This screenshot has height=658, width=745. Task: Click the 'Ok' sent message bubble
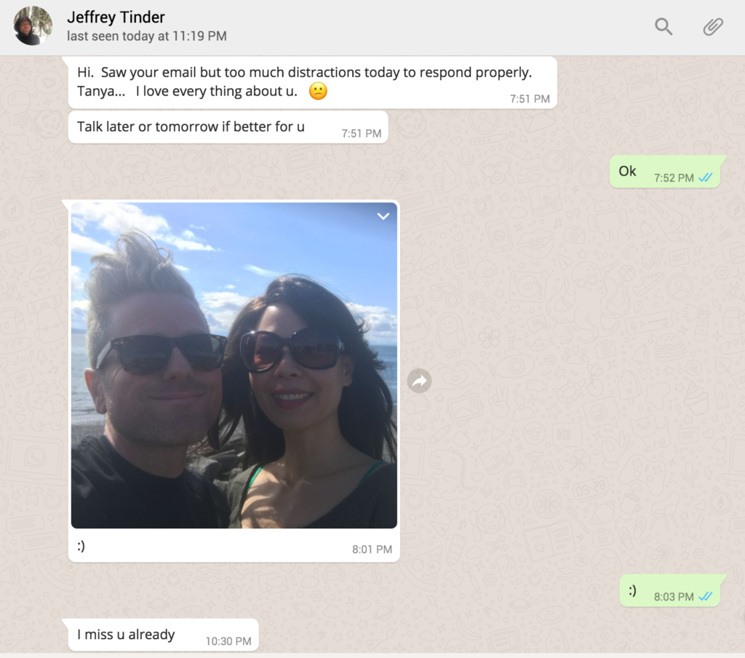(x=665, y=172)
